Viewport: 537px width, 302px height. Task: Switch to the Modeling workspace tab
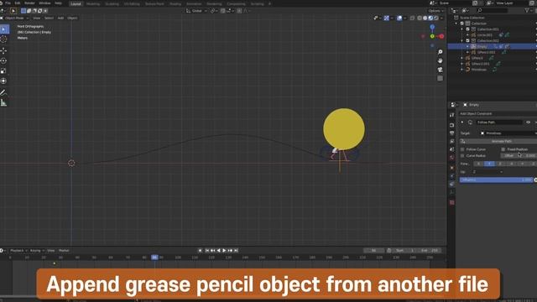click(93, 3)
